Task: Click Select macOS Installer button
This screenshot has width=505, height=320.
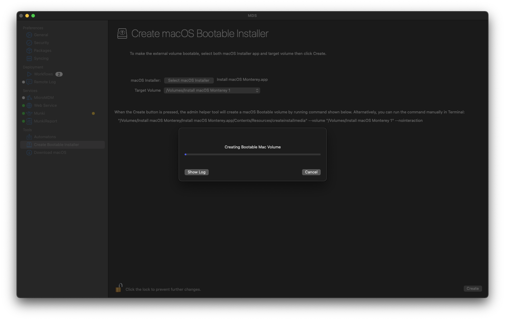Action: tap(189, 81)
